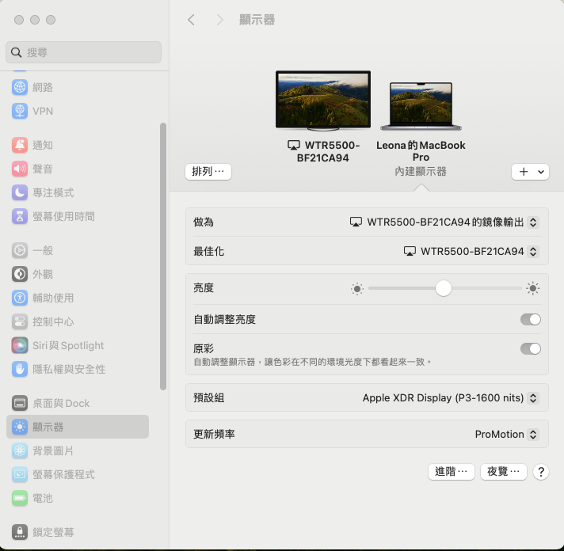Open 夜覽⋯ Night Shift button

pos(503,471)
